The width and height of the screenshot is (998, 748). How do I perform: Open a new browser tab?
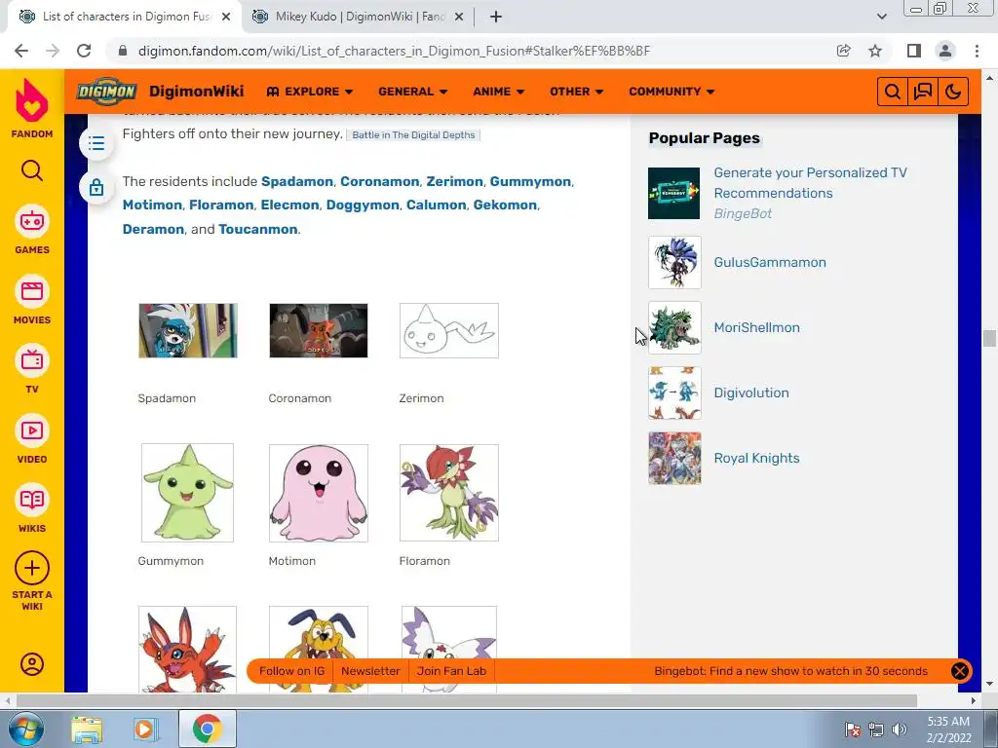pyautogui.click(x=496, y=17)
